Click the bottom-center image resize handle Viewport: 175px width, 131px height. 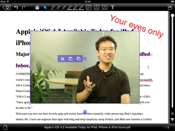[85, 103]
